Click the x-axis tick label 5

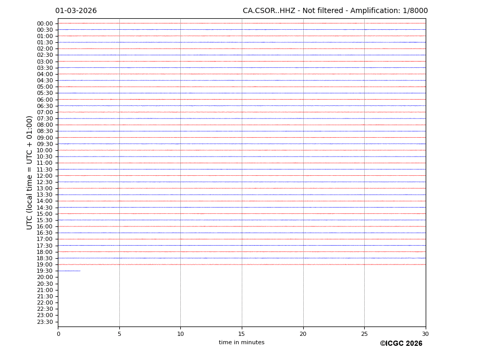(x=119, y=334)
